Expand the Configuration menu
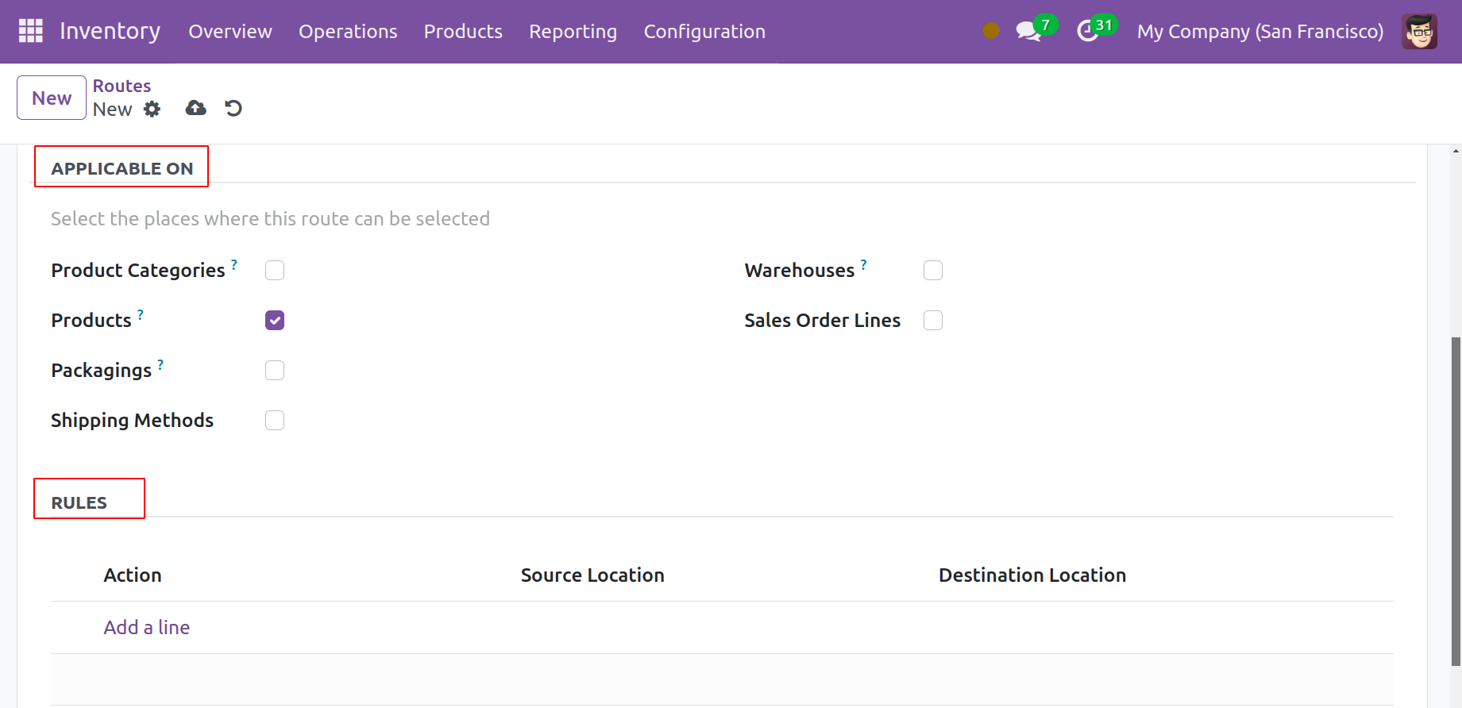Image resolution: width=1462 pixels, height=708 pixels. (704, 32)
